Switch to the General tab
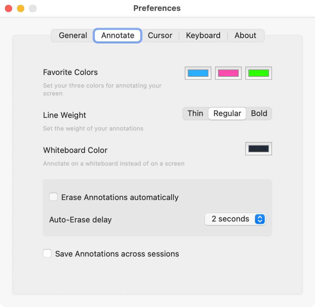The width and height of the screenshot is (315, 307). point(73,35)
